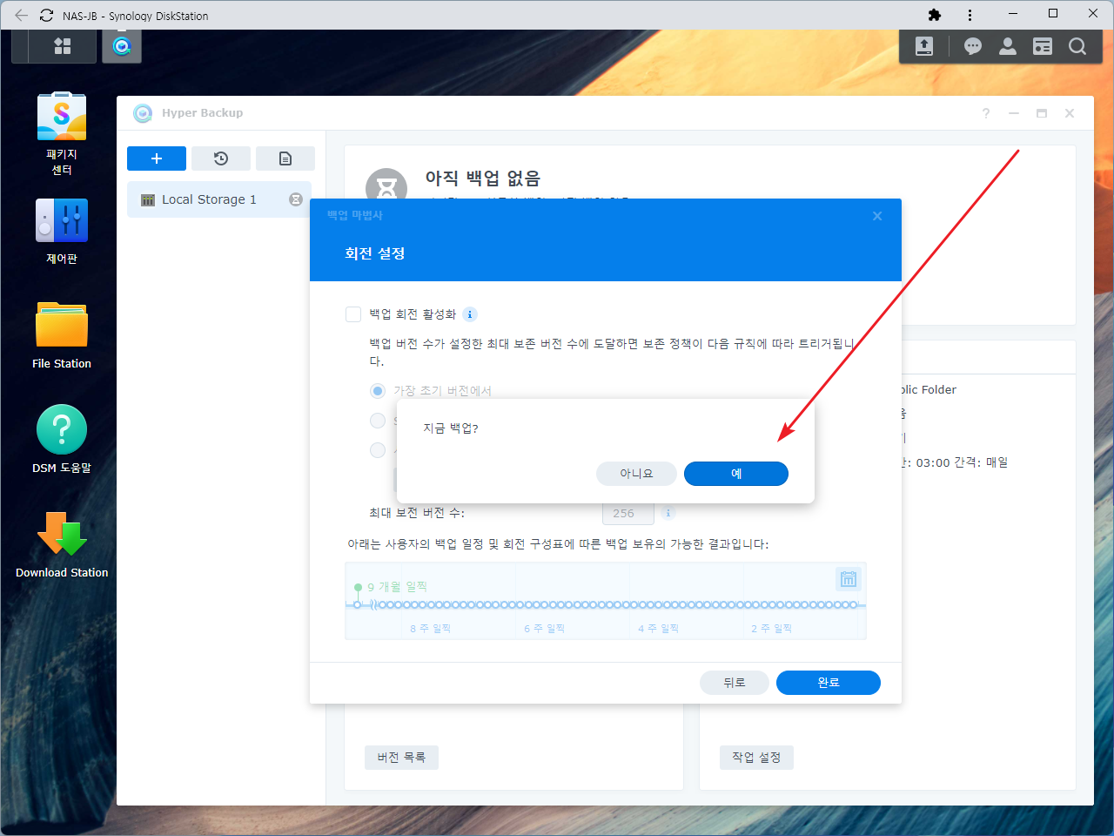This screenshot has width=1114, height=836.
Task: Open 버전 목록 in Hyper Backup
Action: 401,758
